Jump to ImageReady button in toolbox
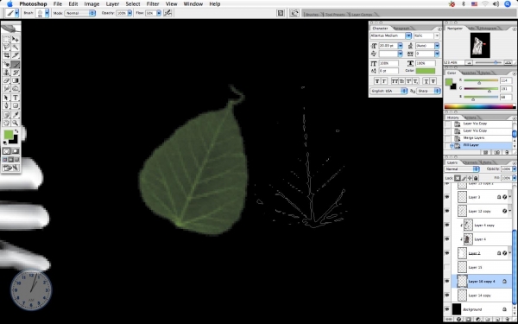The height and width of the screenshot is (324, 518). (x=11, y=168)
